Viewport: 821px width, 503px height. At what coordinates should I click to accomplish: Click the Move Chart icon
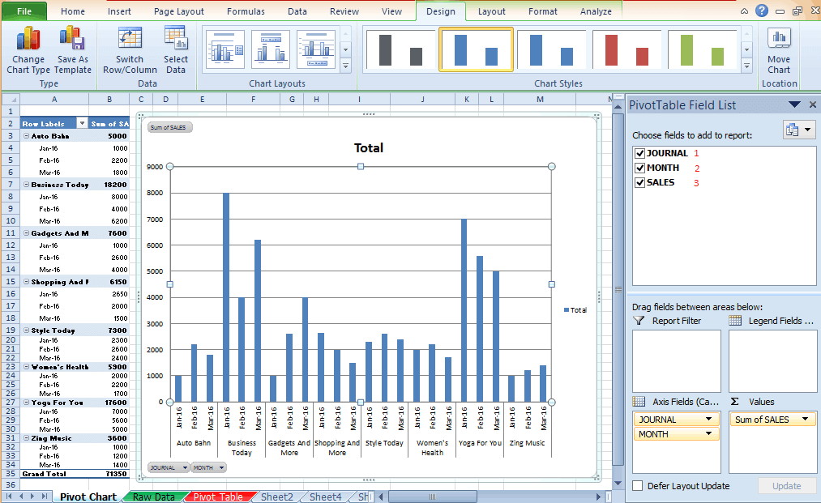click(x=779, y=39)
